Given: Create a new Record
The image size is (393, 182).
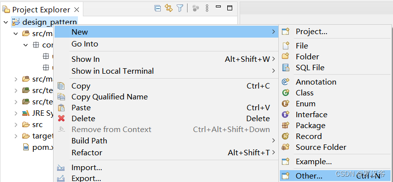Looking at the screenshot, I should point(335,136).
